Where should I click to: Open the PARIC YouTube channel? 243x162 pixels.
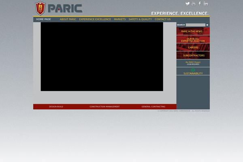point(194,4)
